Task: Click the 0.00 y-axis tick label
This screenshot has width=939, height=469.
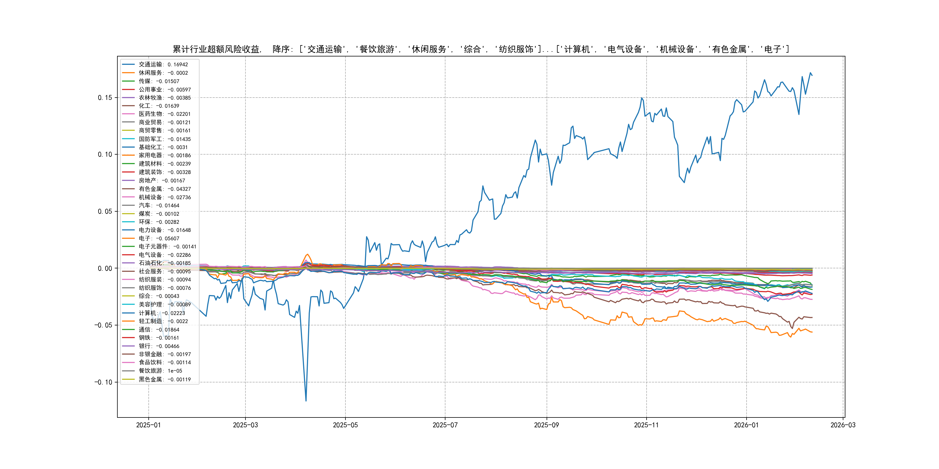Action: [x=105, y=268]
